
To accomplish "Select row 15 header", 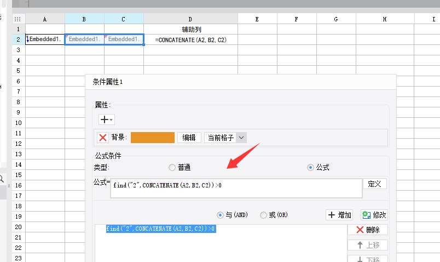I will 19,175.
